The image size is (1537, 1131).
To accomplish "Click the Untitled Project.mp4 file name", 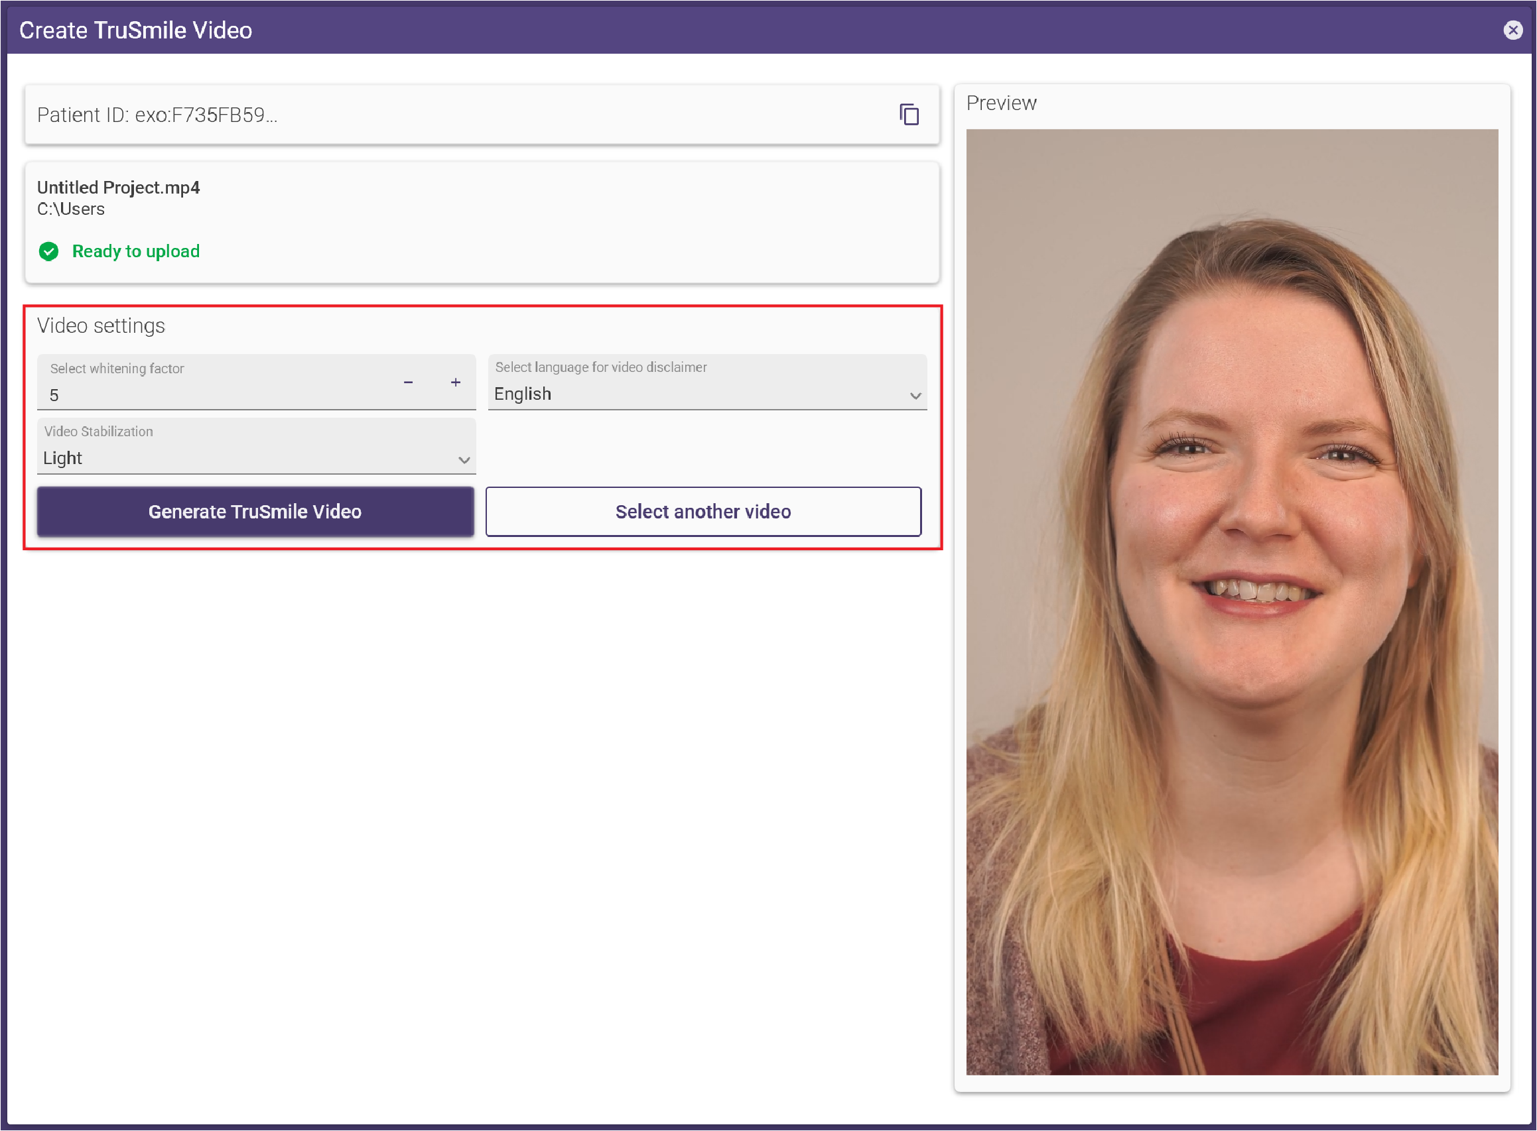I will 119,188.
